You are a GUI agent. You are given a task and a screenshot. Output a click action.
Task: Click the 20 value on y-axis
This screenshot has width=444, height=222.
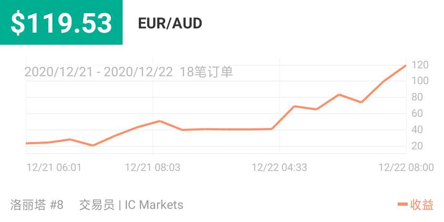click(417, 146)
